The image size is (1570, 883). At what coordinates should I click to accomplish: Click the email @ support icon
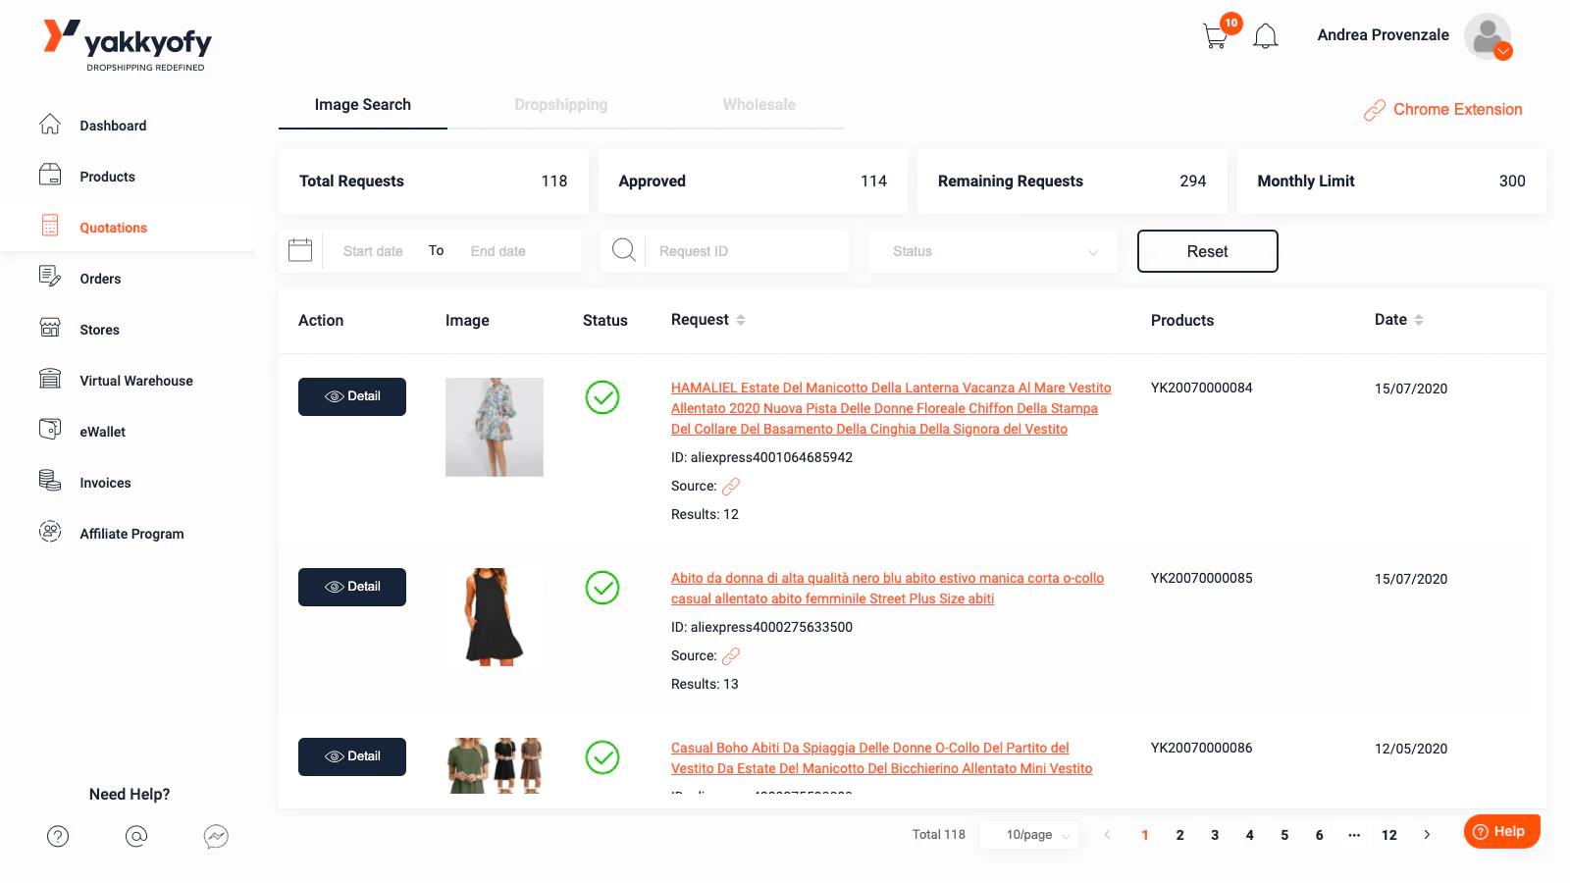[x=136, y=836]
